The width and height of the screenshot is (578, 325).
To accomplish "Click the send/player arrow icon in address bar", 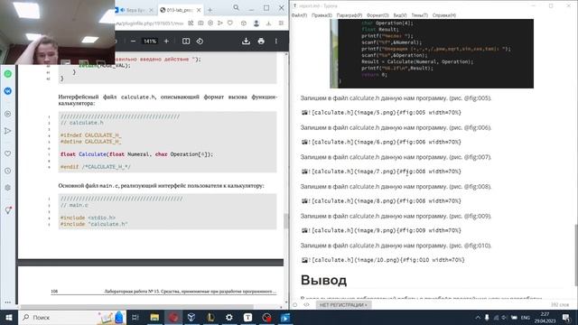I will point(220,23).
